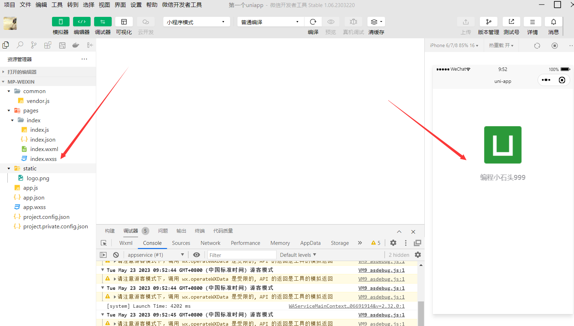
Task: Open the iPhone 6/7/8 device dropdown
Action: click(x=454, y=45)
